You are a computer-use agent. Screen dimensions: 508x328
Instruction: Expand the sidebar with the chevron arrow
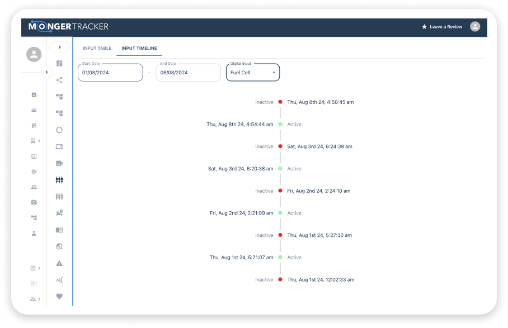[x=59, y=47]
